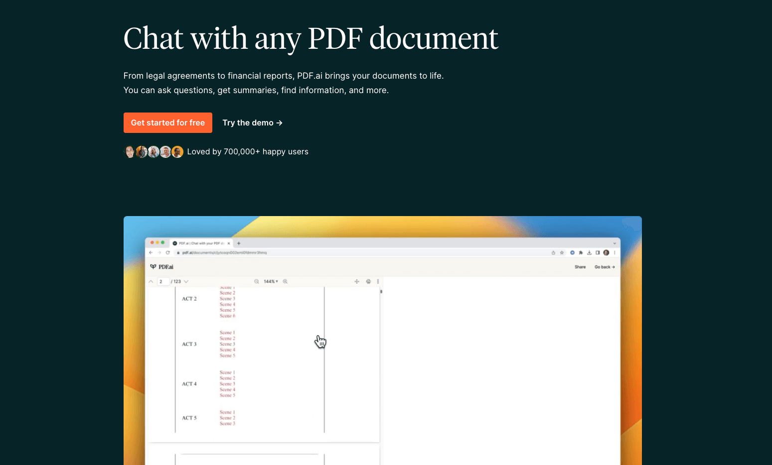Click the demo browser address bar URL
Image resolution: width=772 pixels, height=465 pixels.
(224, 252)
